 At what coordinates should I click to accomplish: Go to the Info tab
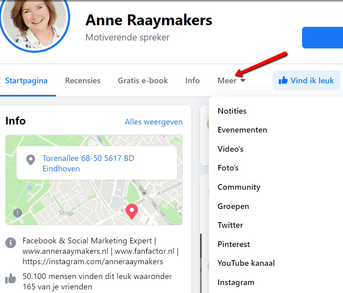(193, 80)
